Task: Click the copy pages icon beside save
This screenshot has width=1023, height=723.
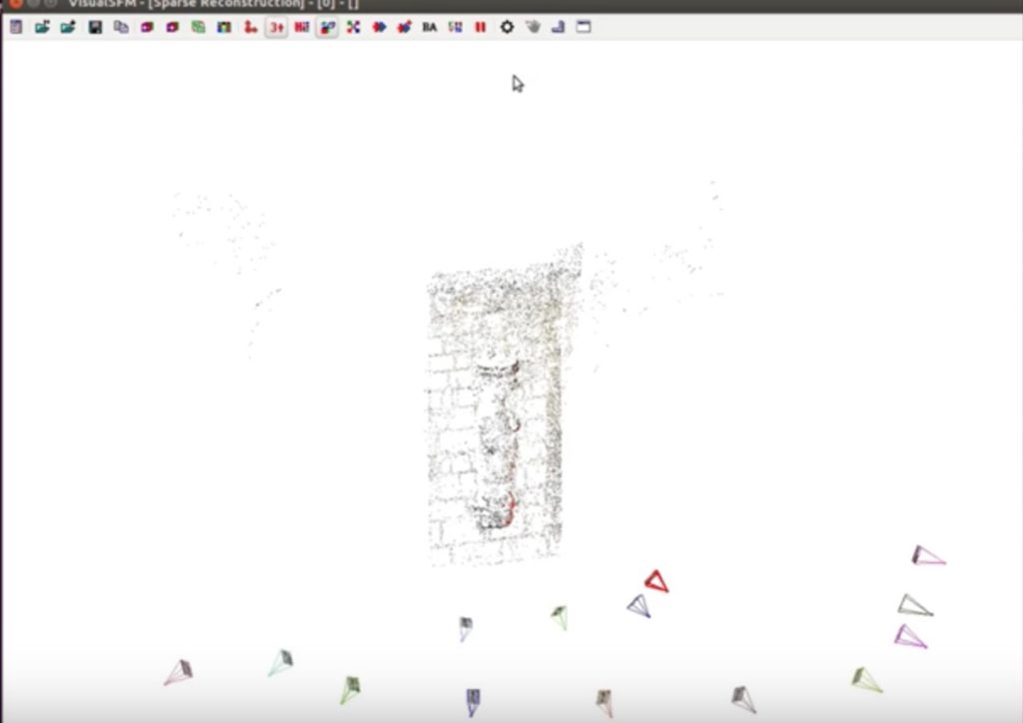Action: 121,27
